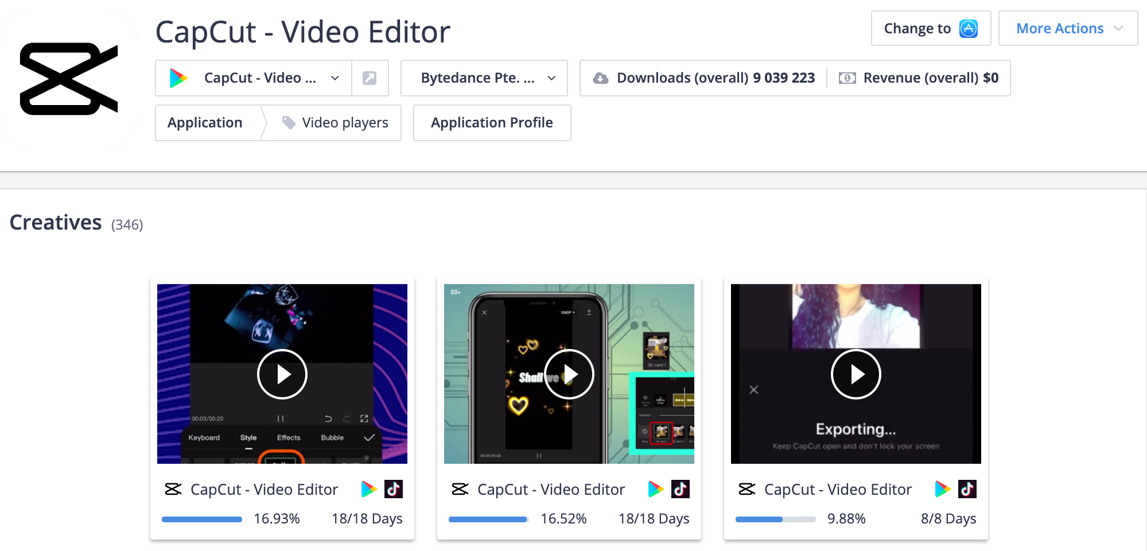Click the (346) creatives count

tap(127, 224)
